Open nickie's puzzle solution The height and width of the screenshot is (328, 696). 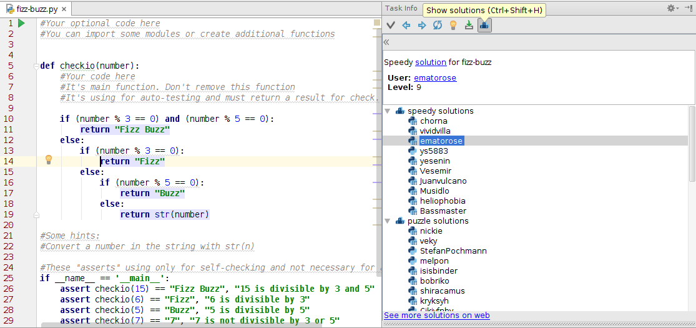[431, 231]
